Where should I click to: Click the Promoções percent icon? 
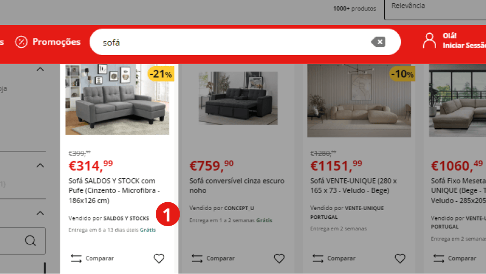tap(21, 42)
